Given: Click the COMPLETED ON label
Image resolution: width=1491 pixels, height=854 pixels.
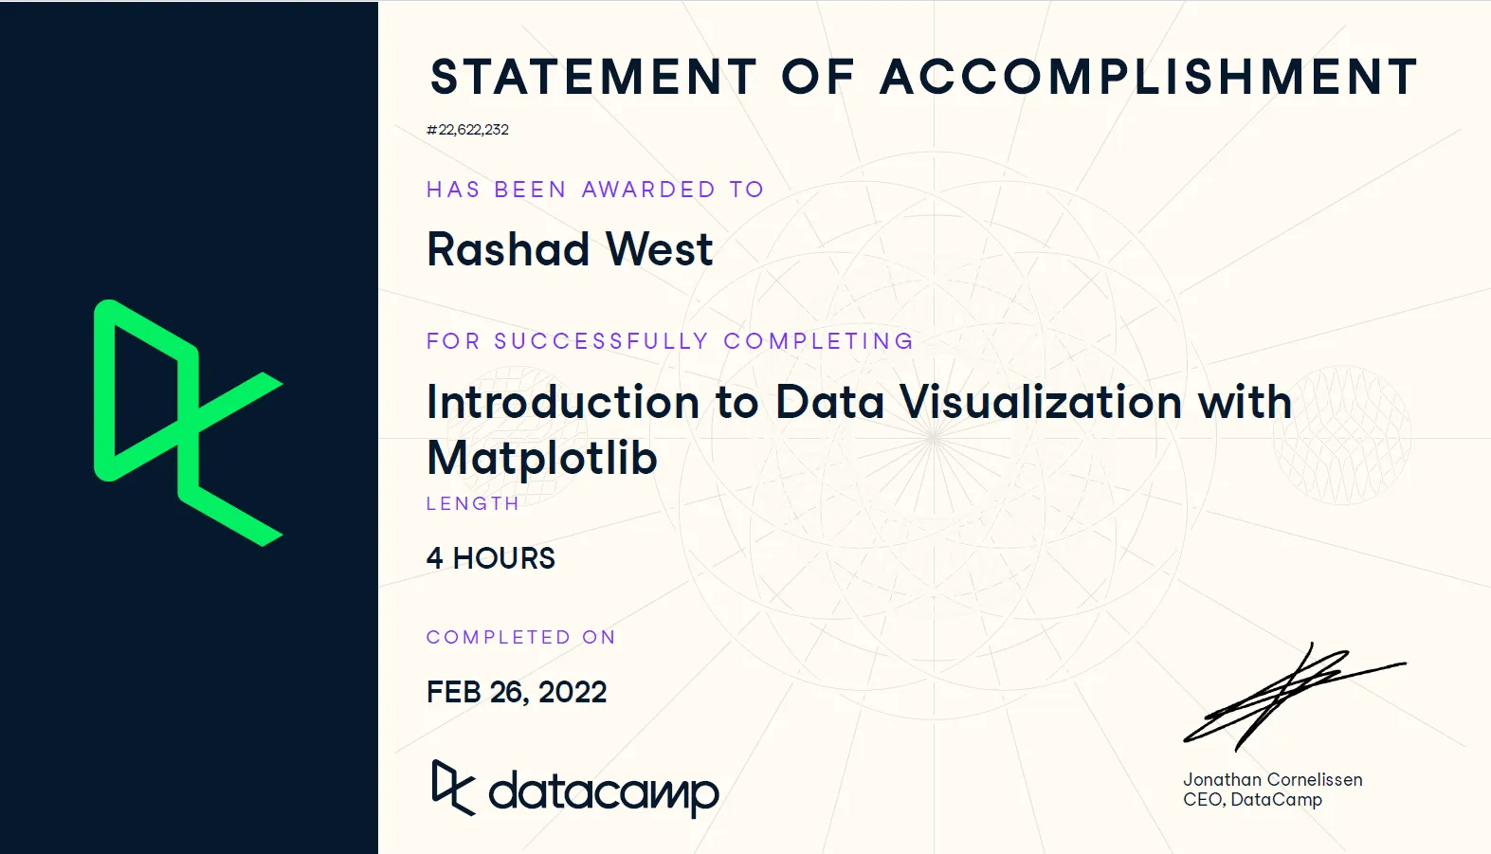Looking at the screenshot, I should pos(521,637).
